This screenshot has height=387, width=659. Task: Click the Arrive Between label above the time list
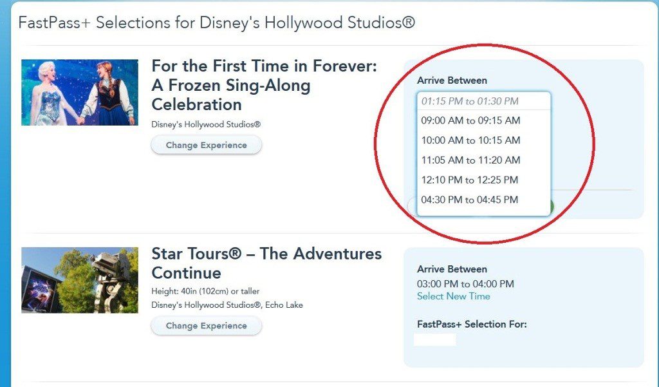click(x=452, y=80)
